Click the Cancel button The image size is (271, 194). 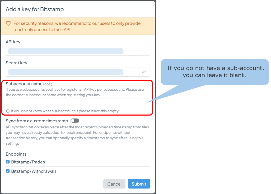point(114,184)
